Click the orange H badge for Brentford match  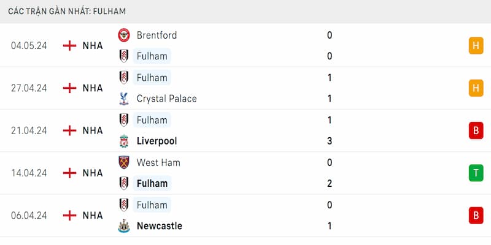click(476, 45)
